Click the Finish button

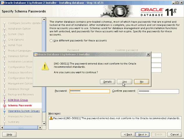pyautogui.click(x=158, y=134)
